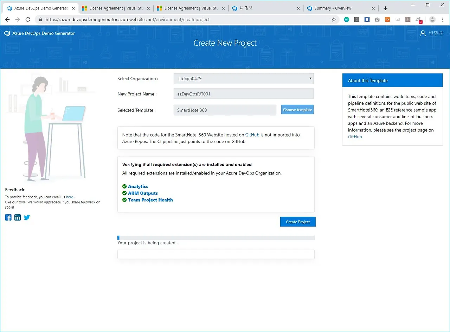Switch to the first License Agreement tab
The width and height of the screenshot is (450, 332).
tap(116, 8)
